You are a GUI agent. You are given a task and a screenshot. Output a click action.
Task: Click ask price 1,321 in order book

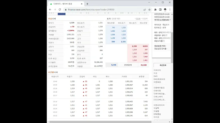tap(123, 41)
